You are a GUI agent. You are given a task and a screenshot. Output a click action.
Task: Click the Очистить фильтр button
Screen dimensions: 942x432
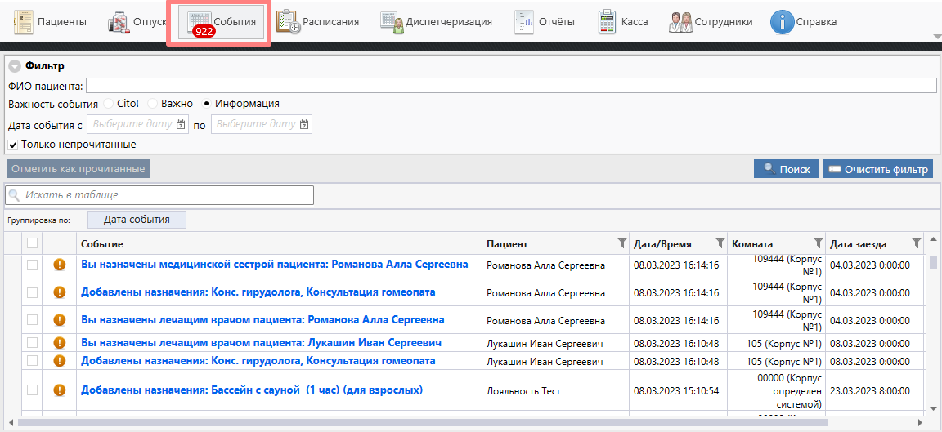[x=877, y=169]
